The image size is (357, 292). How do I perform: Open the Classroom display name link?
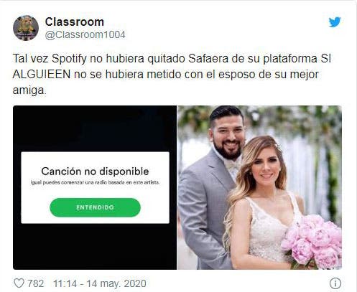(75, 22)
